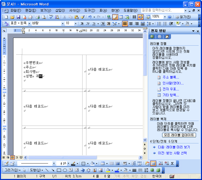Open the font name dropdown 바탕
202x180 pixels.
coord(63,24)
